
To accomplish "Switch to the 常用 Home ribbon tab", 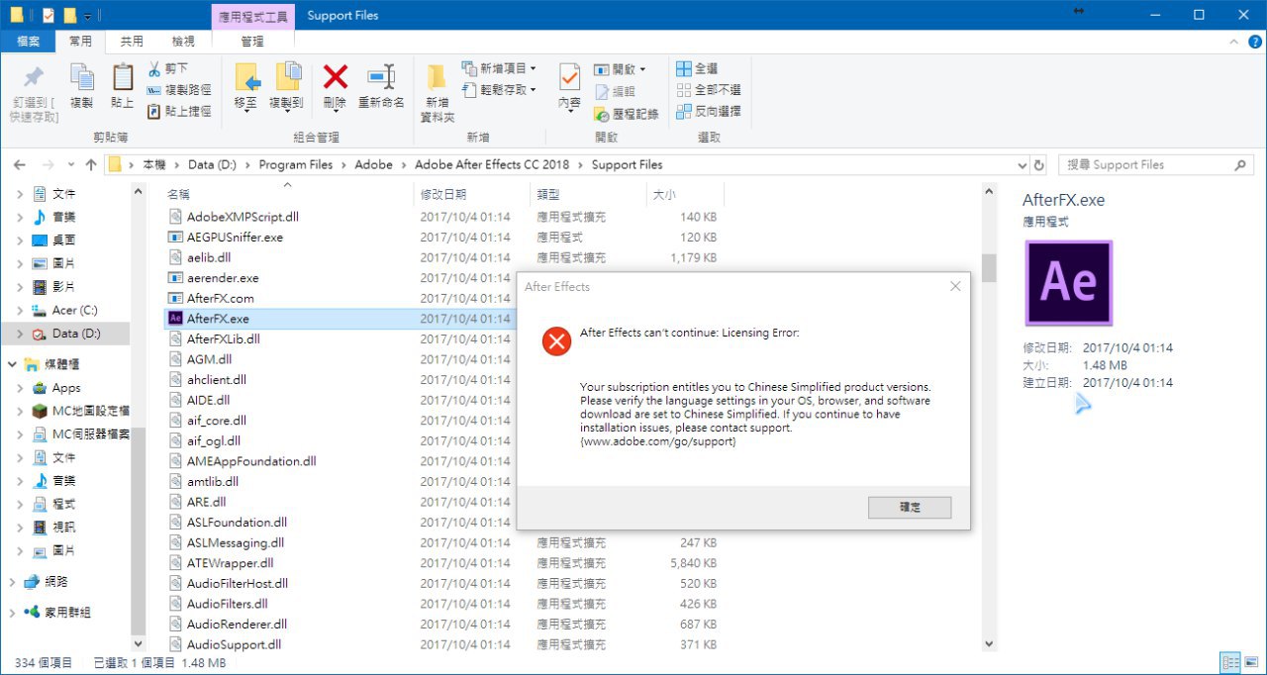I will click(x=80, y=42).
